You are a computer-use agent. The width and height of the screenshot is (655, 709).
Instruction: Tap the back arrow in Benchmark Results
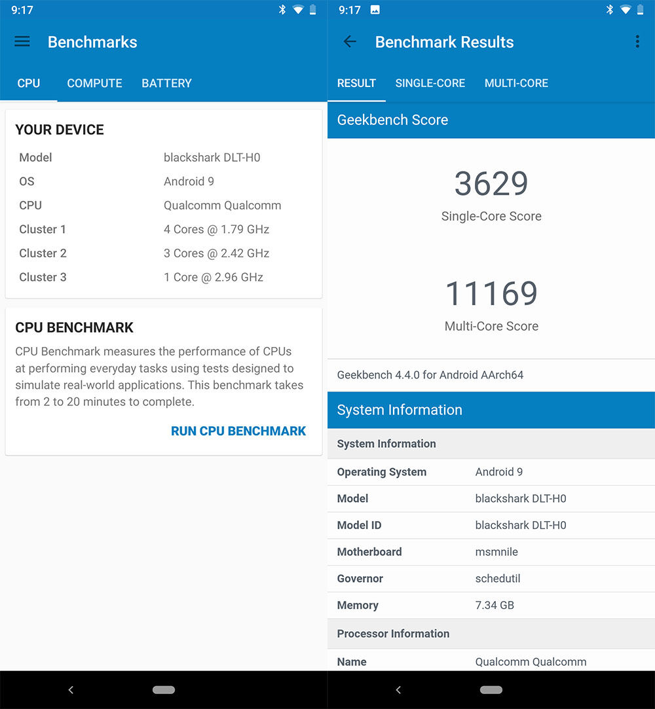click(350, 42)
